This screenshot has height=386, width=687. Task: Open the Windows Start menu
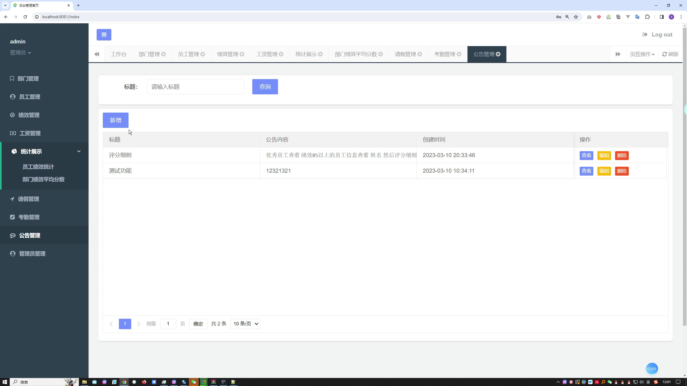click(x=5, y=382)
